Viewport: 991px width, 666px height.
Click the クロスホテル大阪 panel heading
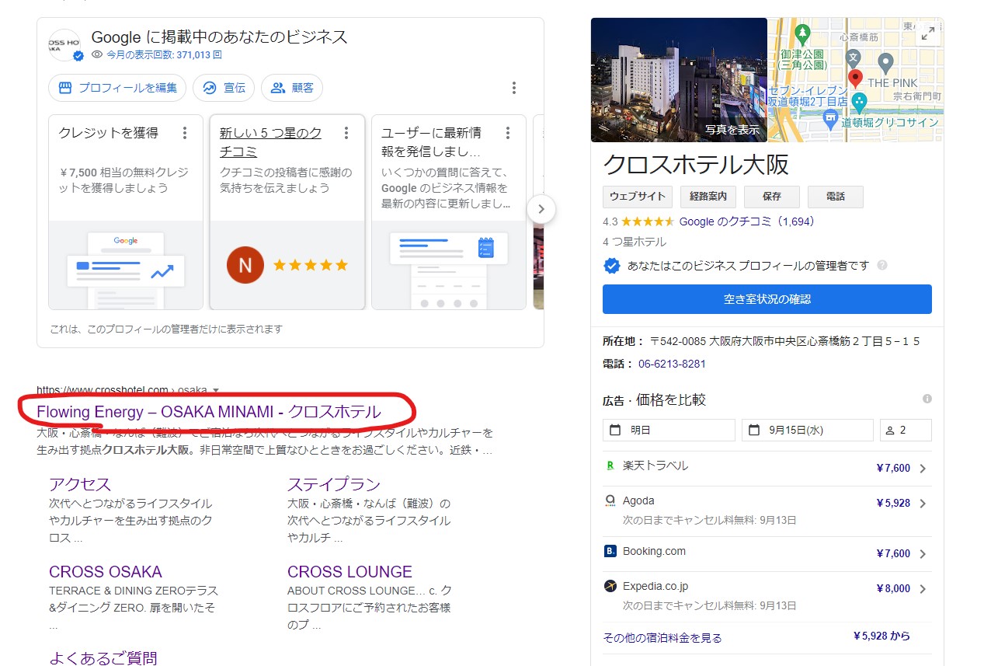(x=696, y=165)
